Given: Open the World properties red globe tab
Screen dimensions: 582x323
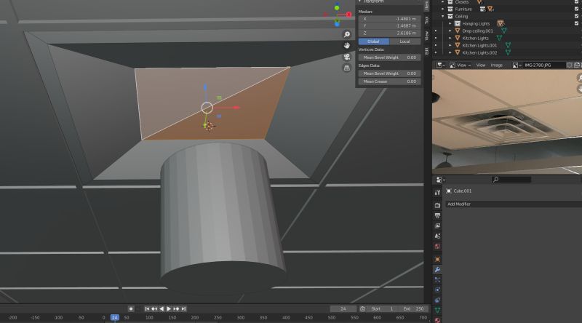Looking at the screenshot, I should [x=437, y=247].
